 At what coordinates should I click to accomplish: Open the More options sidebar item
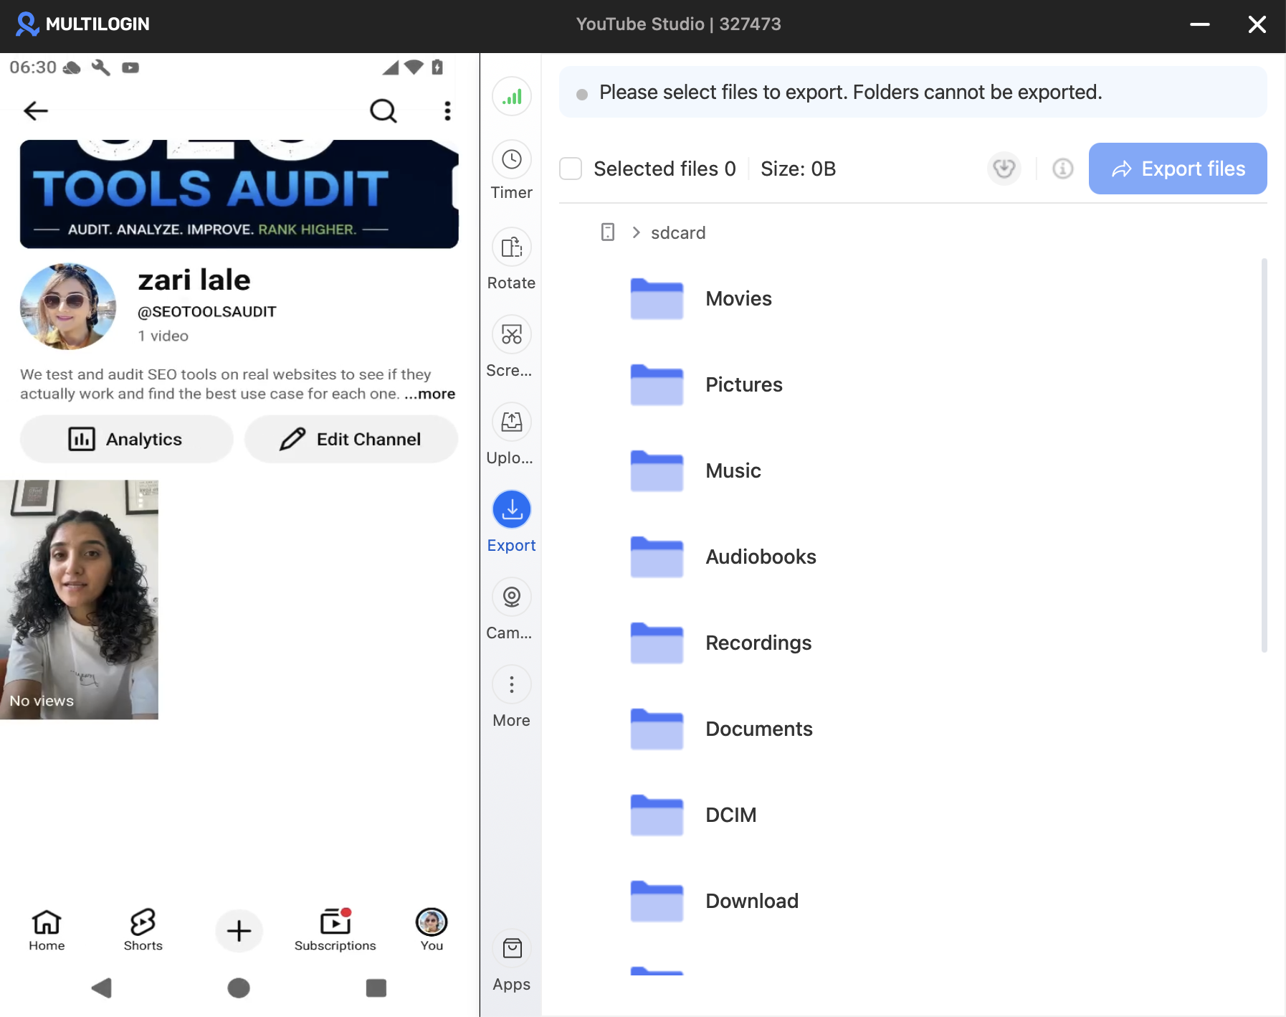[511, 697]
